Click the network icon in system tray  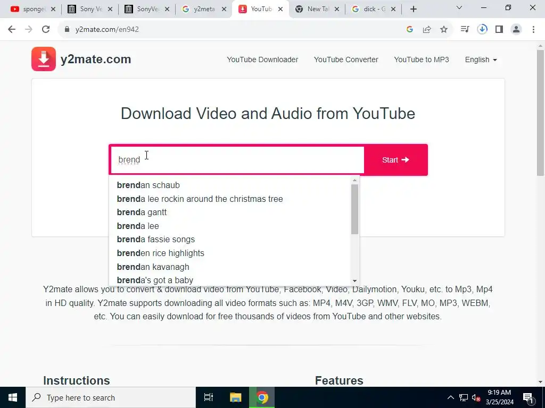[464, 397]
